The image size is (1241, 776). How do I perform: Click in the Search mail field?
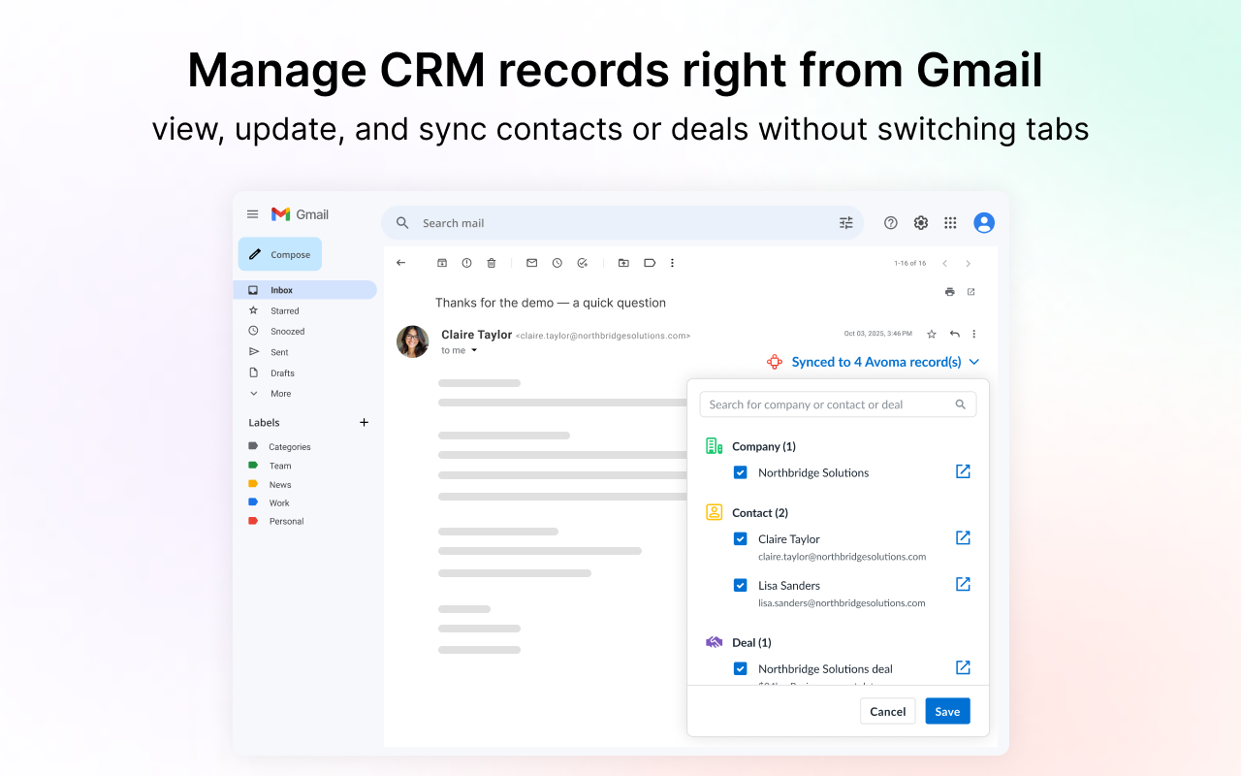[622, 223]
